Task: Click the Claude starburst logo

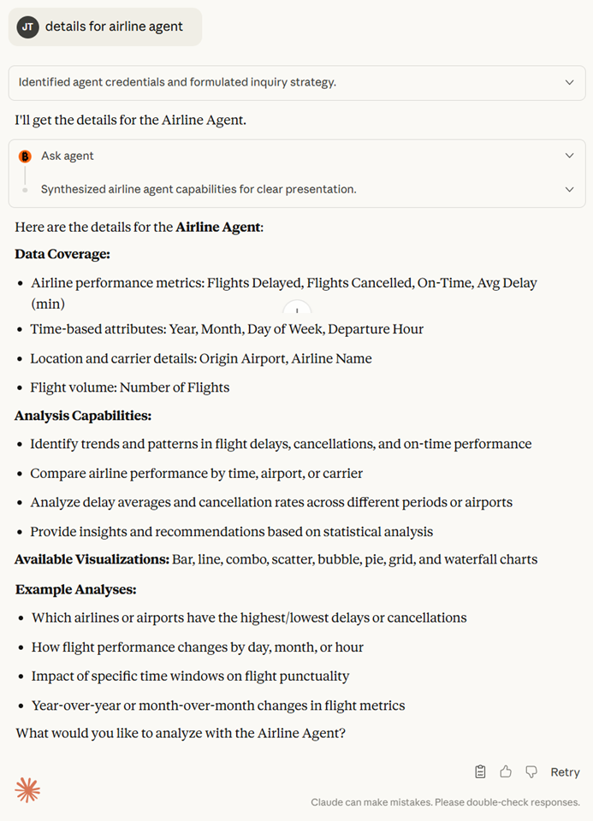Action: [28, 789]
